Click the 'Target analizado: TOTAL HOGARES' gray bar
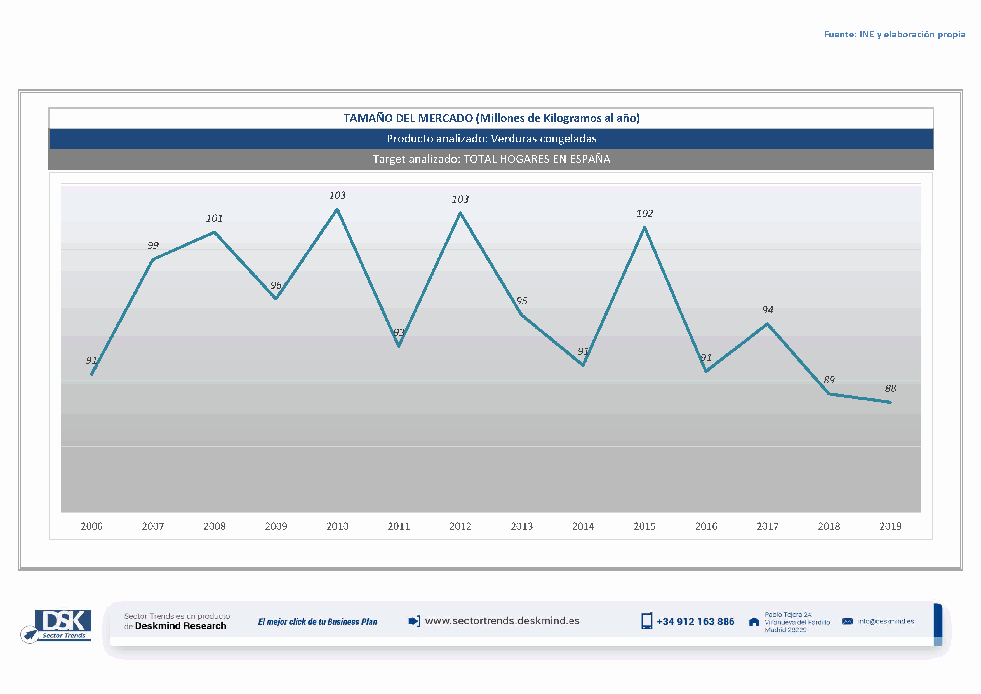The width and height of the screenshot is (981, 694). 491,159
